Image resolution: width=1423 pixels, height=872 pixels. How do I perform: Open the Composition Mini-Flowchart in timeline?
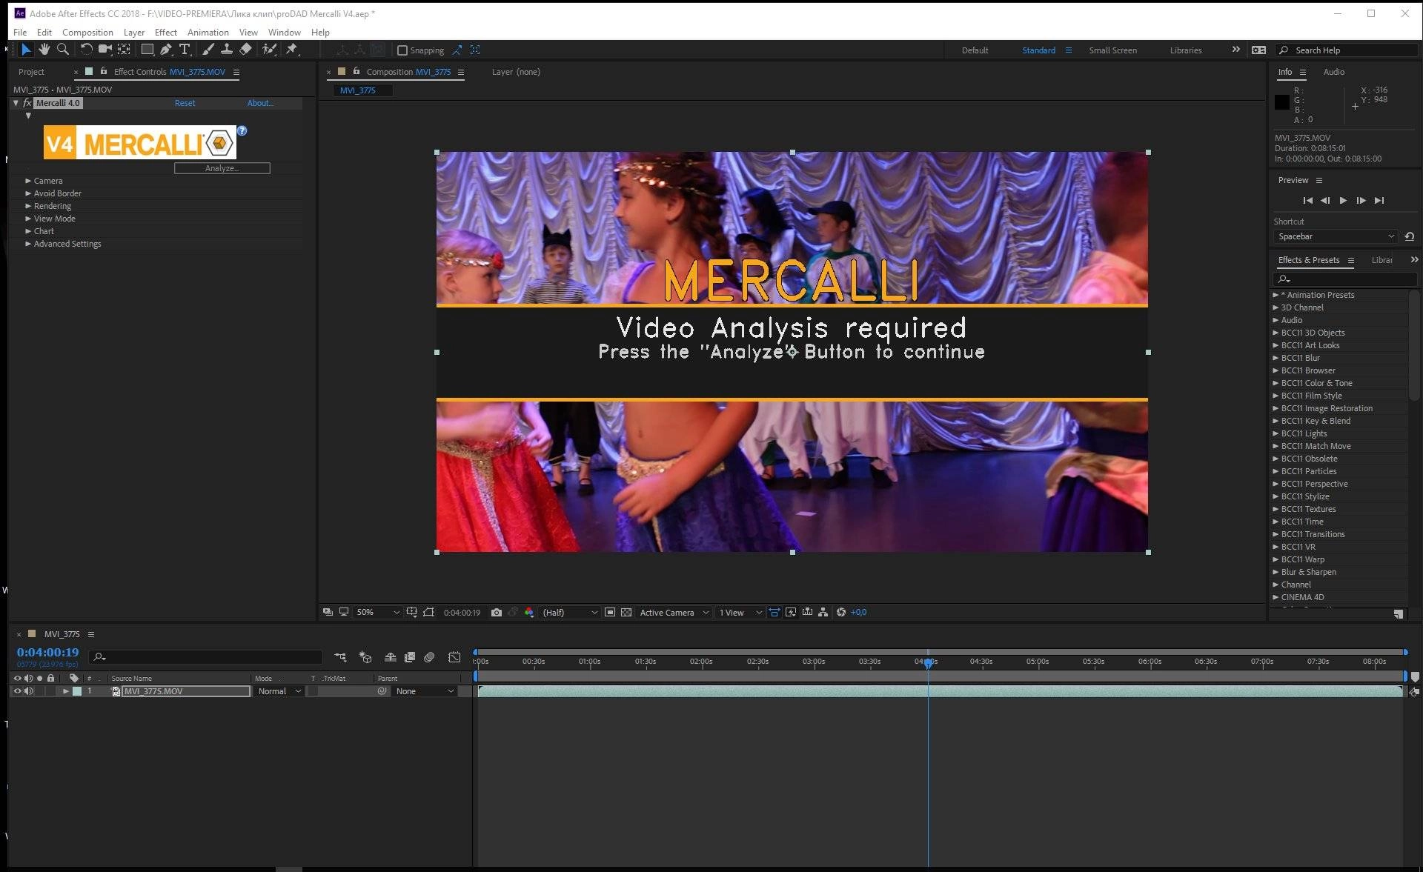point(340,657)
